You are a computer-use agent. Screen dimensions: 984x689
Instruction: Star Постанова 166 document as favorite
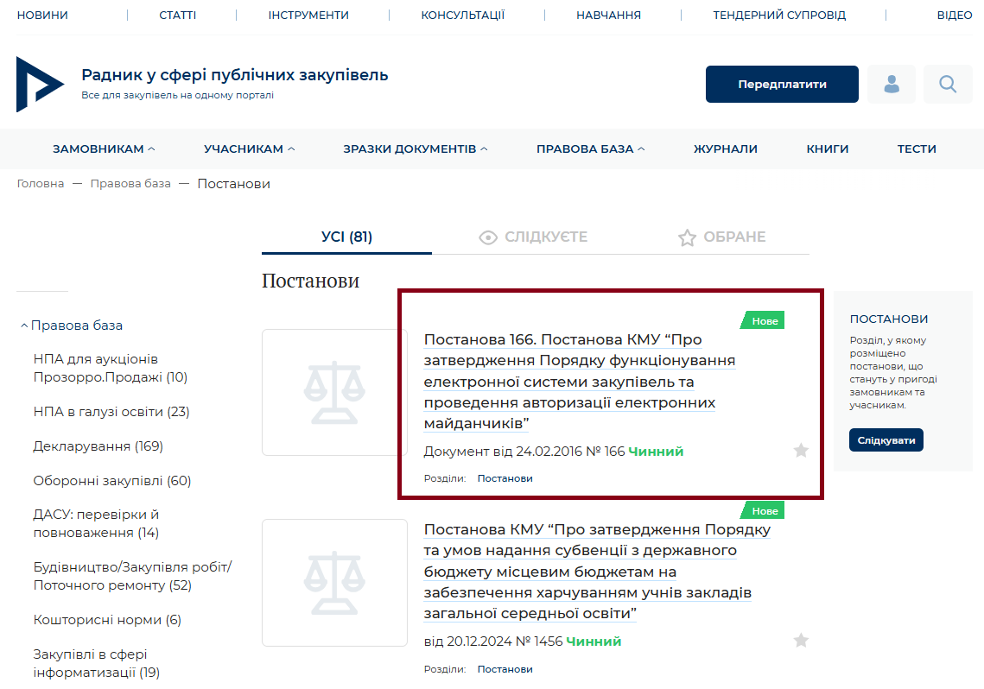point(801,450)
